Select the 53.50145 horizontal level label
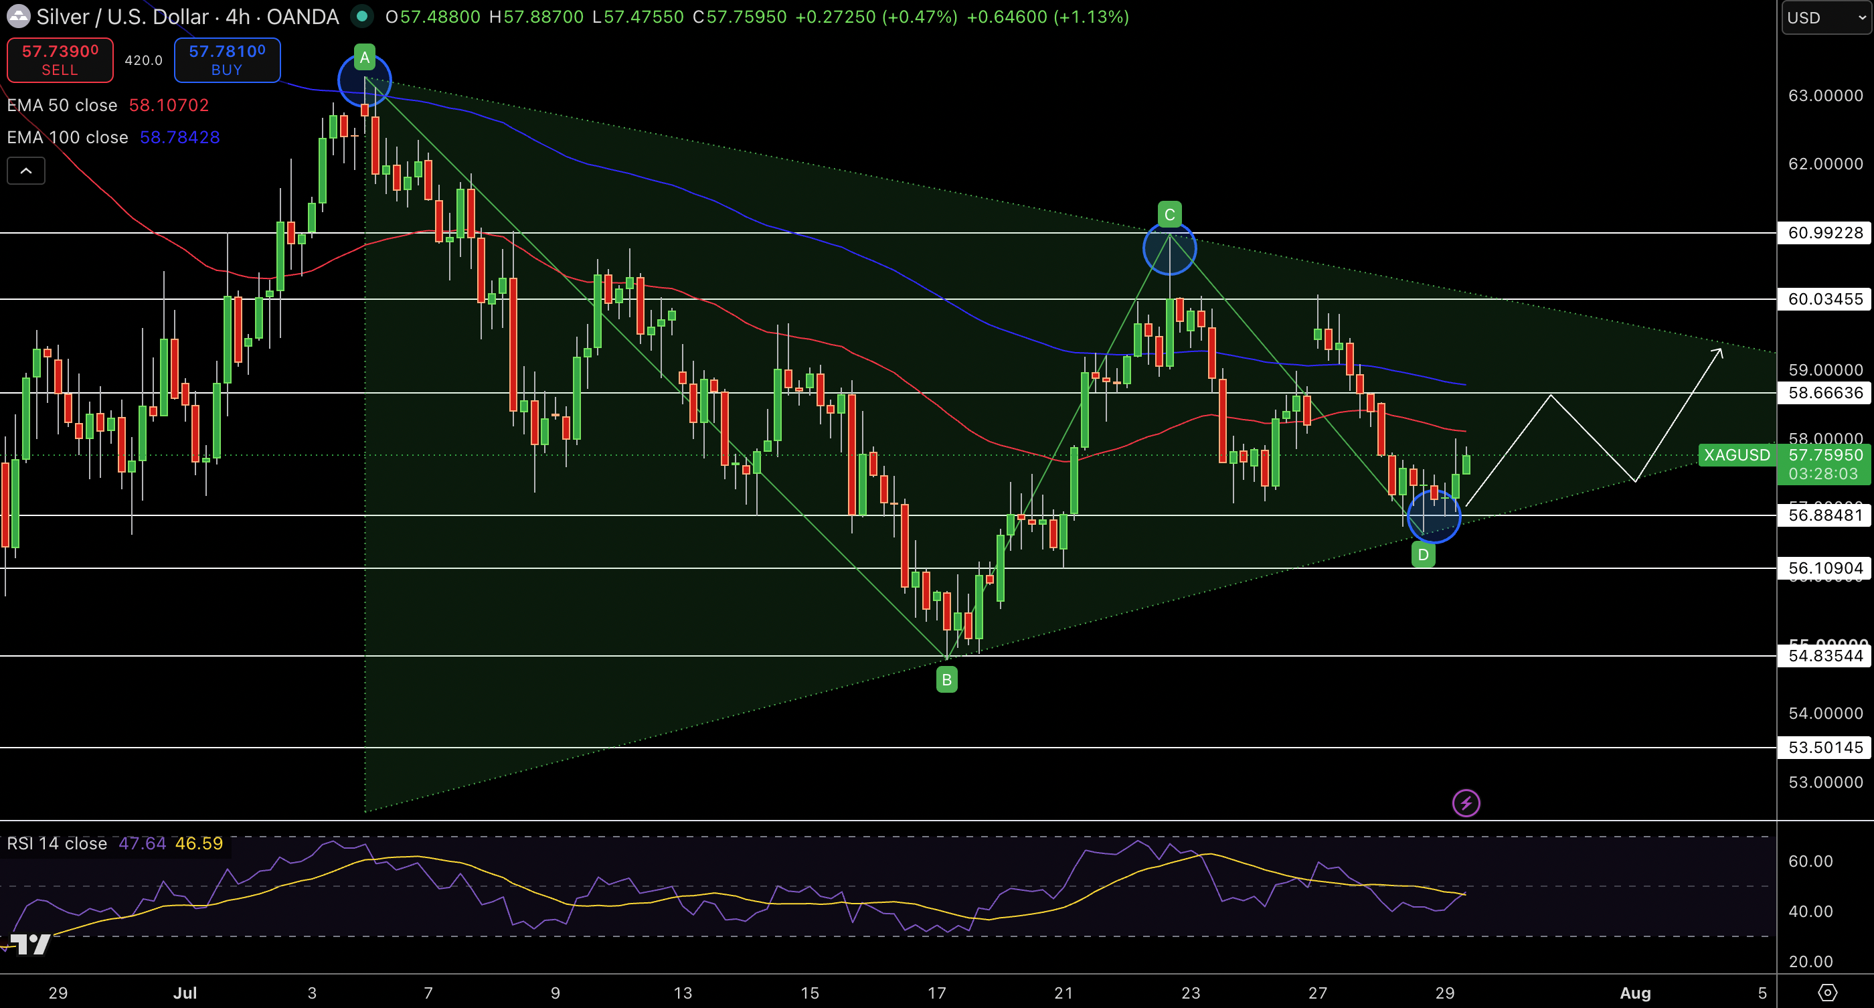This screenshot has height=1008, width=1874. click(1824, 748)
